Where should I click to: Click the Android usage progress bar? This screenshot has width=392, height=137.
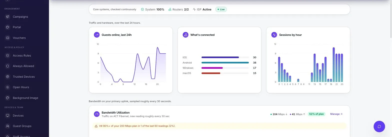[x=225, y=63]
